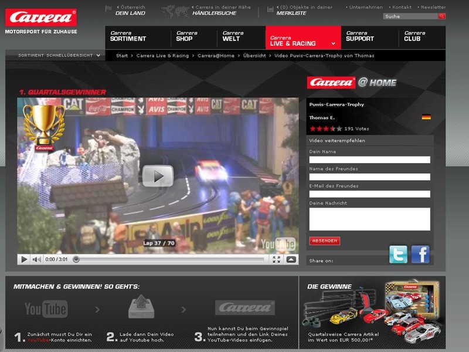The width and height of the screenshot is (469, 352).
Task: Click the video player pop-up arrow button
Action: point(291,259)
